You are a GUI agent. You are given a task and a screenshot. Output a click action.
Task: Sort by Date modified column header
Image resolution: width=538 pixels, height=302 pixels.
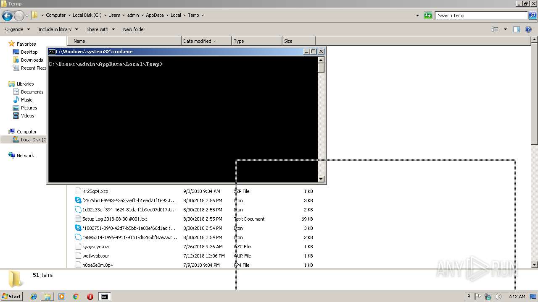(x=206, y=41)
